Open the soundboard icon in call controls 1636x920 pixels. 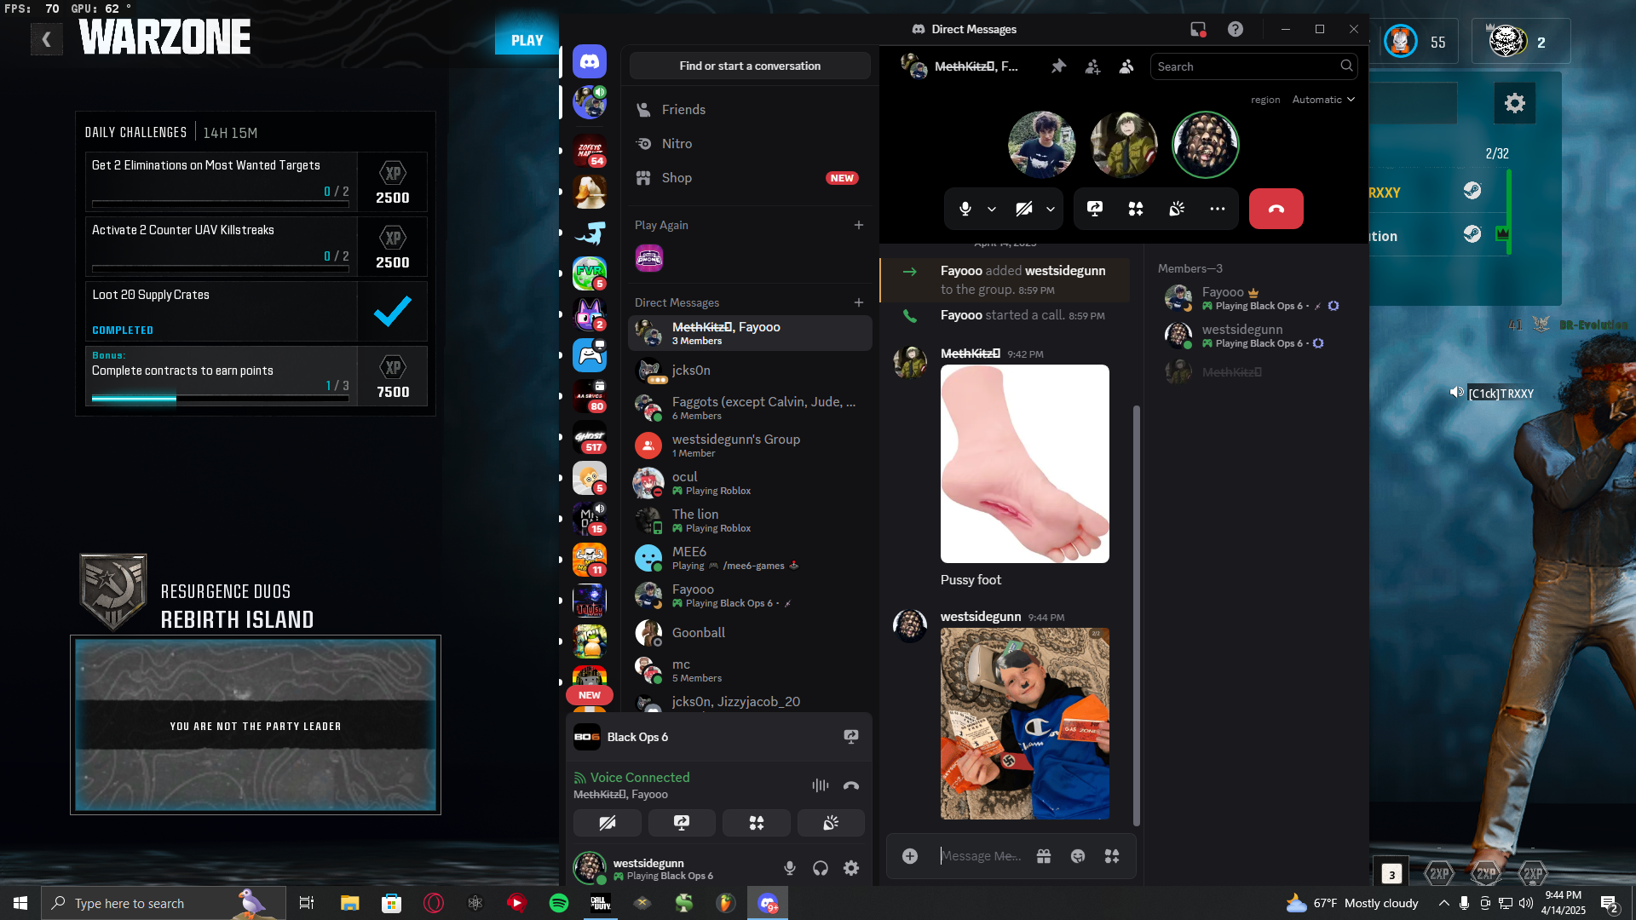(1177, 209)
